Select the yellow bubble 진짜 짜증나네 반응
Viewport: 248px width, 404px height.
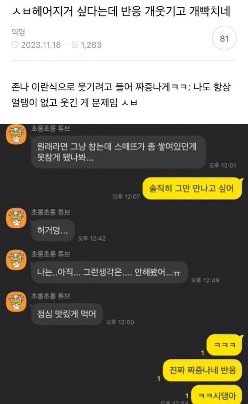click(203, 371)
